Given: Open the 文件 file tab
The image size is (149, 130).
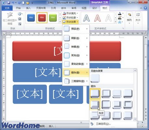Looking at the screenshot, I should pos(7,8).
